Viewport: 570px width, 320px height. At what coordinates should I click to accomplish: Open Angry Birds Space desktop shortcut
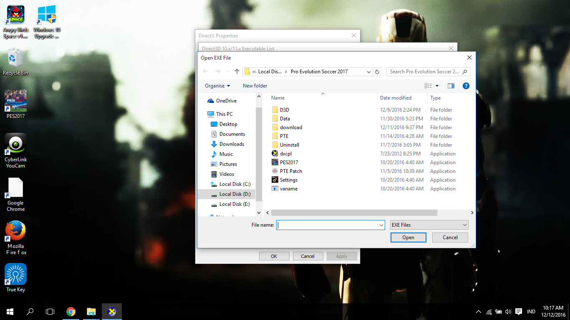[15, 22]
